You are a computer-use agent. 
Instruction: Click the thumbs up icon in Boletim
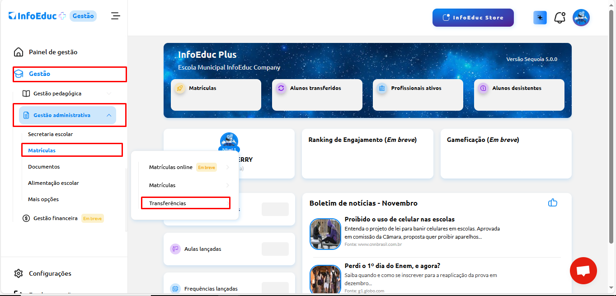pyautogui.click(x=553, y=202)
